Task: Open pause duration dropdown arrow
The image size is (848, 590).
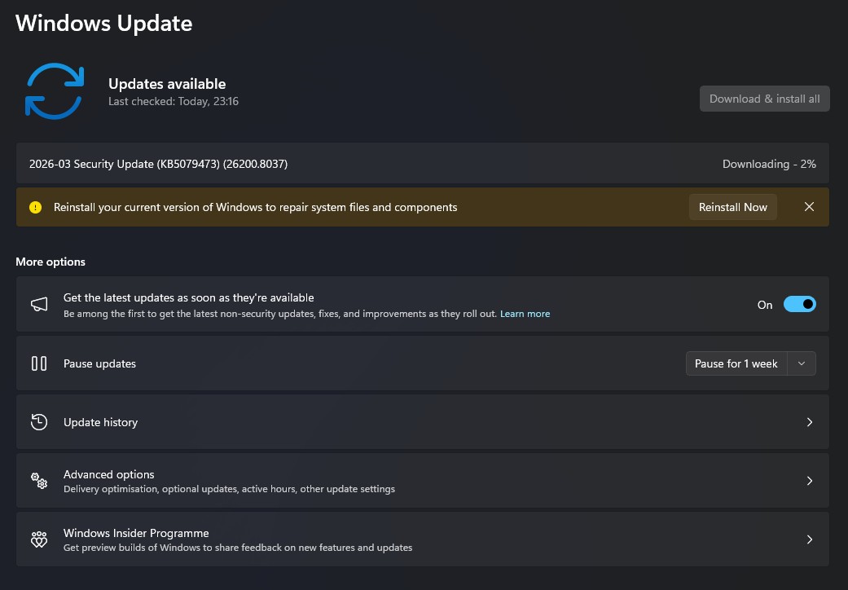Action: (x=802, y=363)
